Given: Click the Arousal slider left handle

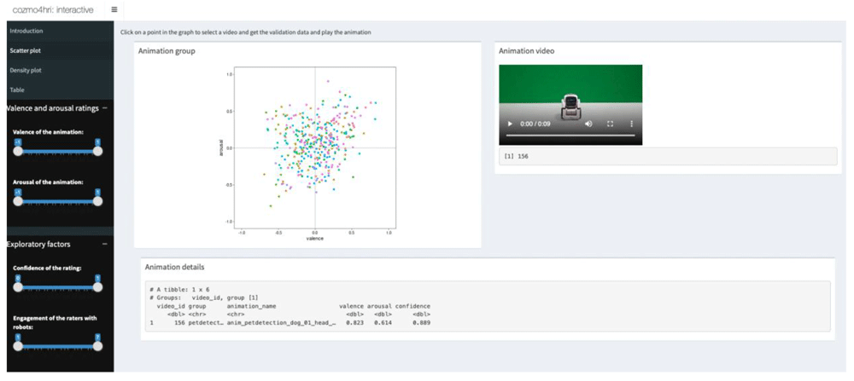Looking at the screenshot, I should pos(18,201).
